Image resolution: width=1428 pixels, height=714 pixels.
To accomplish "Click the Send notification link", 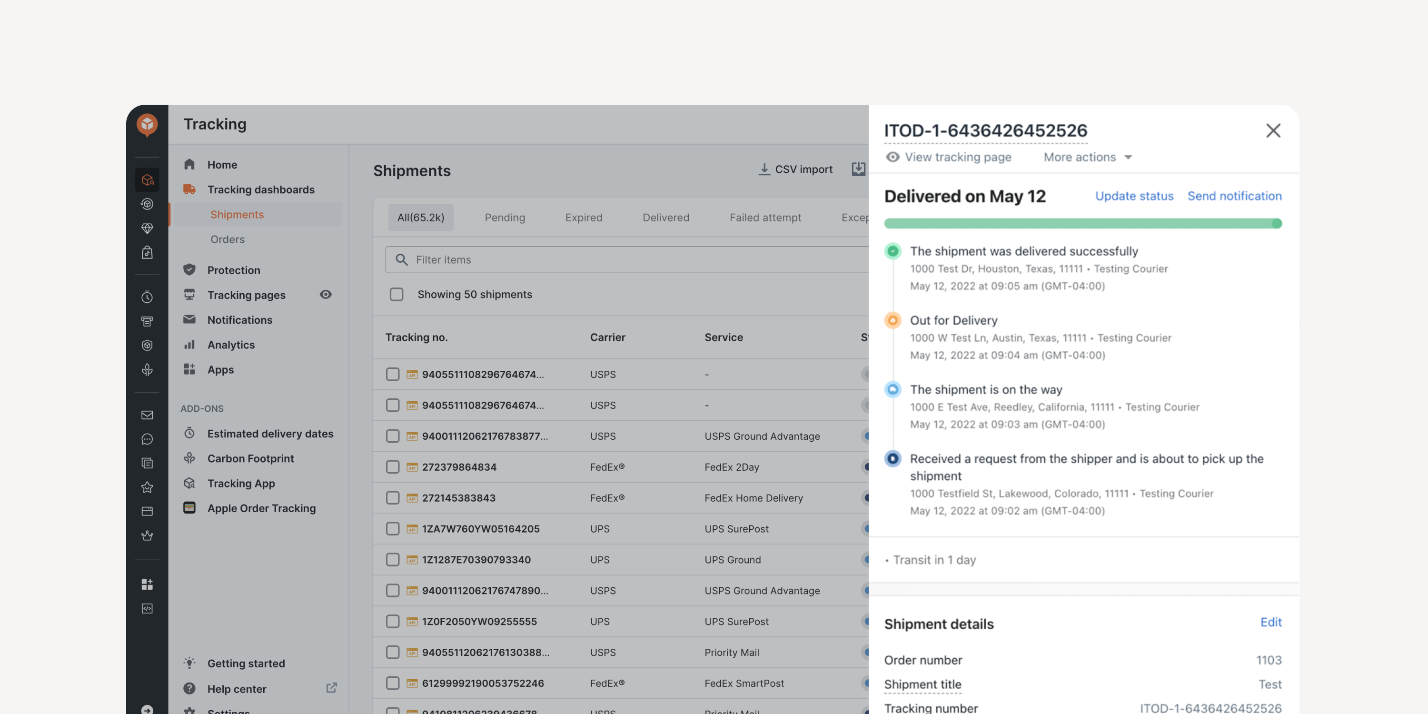I will click(1235, 196).
